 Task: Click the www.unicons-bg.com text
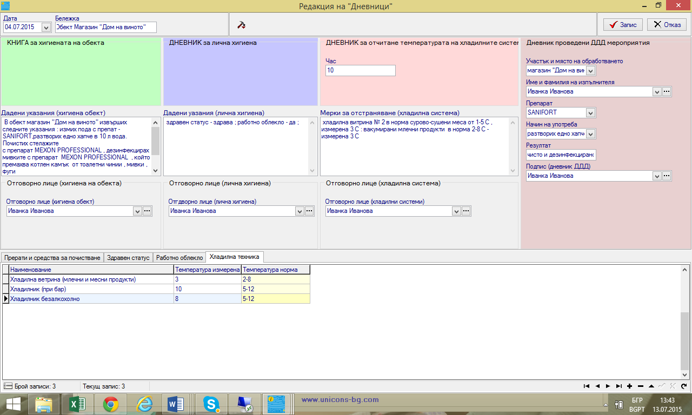(340, 400)
